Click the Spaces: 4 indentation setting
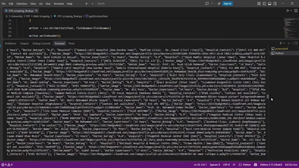This screenshot has width=299, height=168. tap(215, 164)
